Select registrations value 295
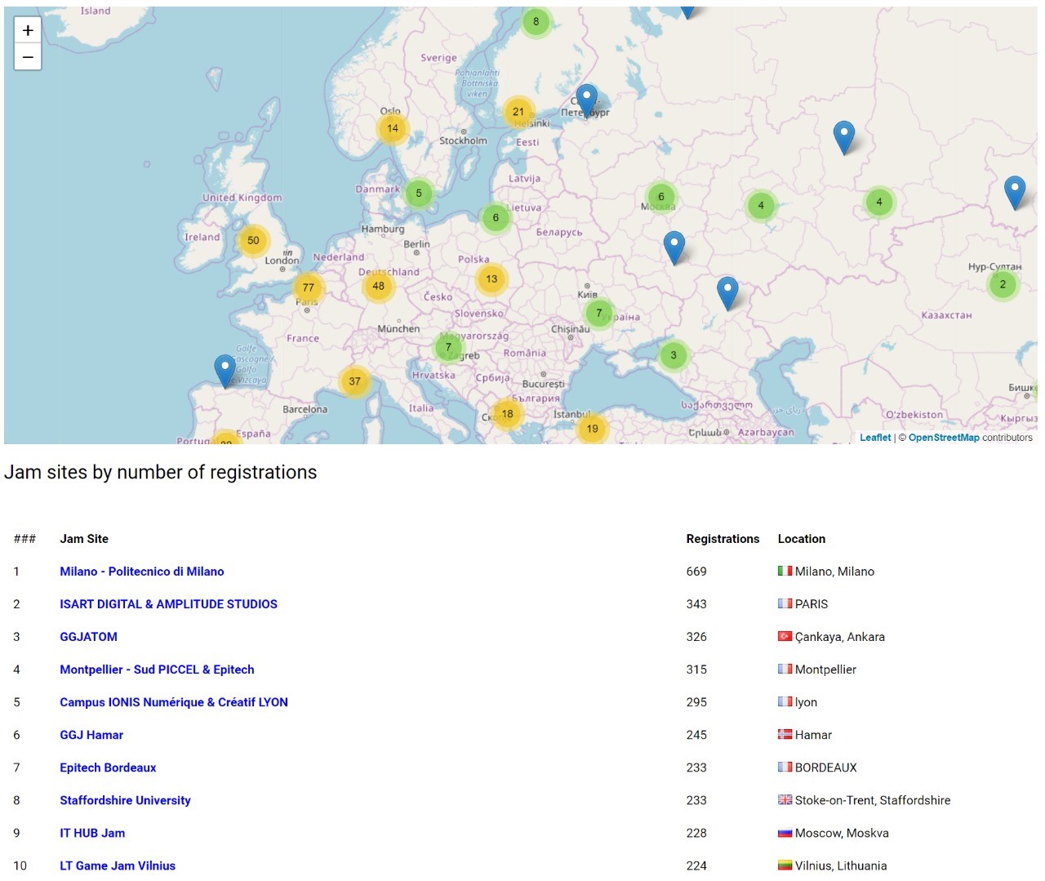Viewport: 1045px width, 881px height. (x=696, y=702)
